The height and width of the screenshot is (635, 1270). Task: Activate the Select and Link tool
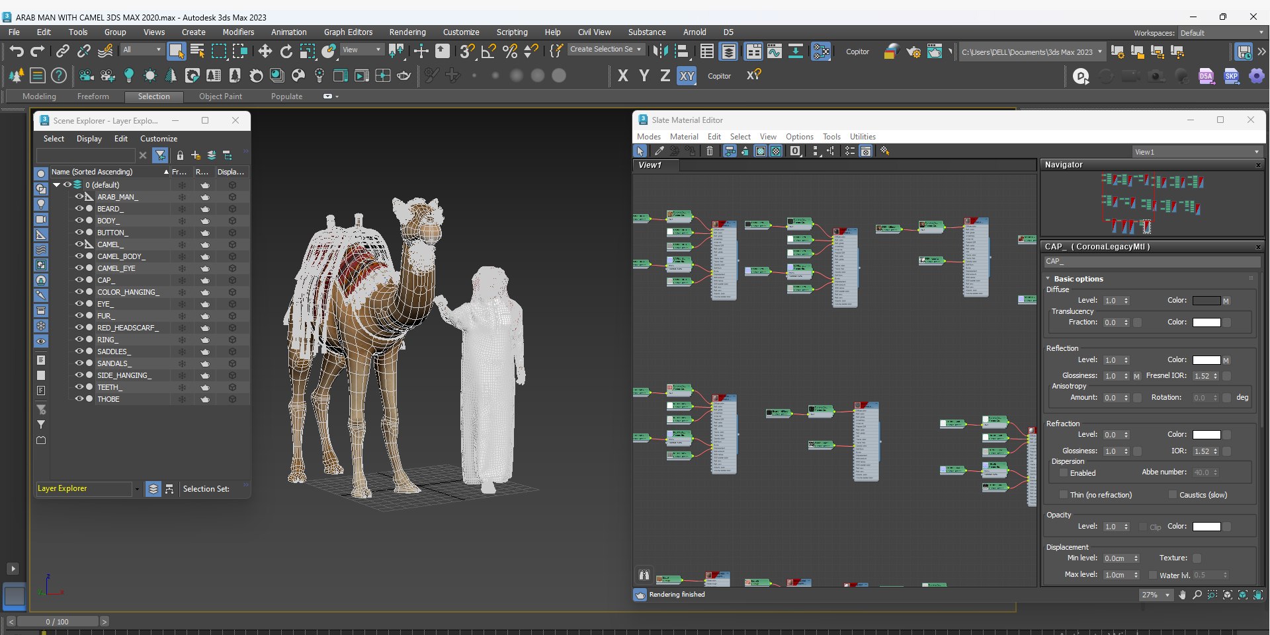(x=63, y=51)
